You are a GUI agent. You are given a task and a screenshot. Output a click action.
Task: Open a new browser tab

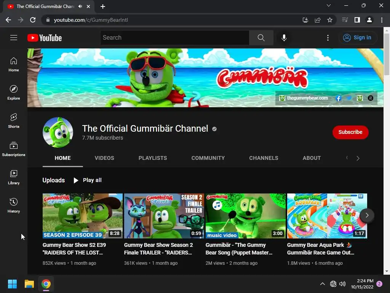click(x=103, y=6)
